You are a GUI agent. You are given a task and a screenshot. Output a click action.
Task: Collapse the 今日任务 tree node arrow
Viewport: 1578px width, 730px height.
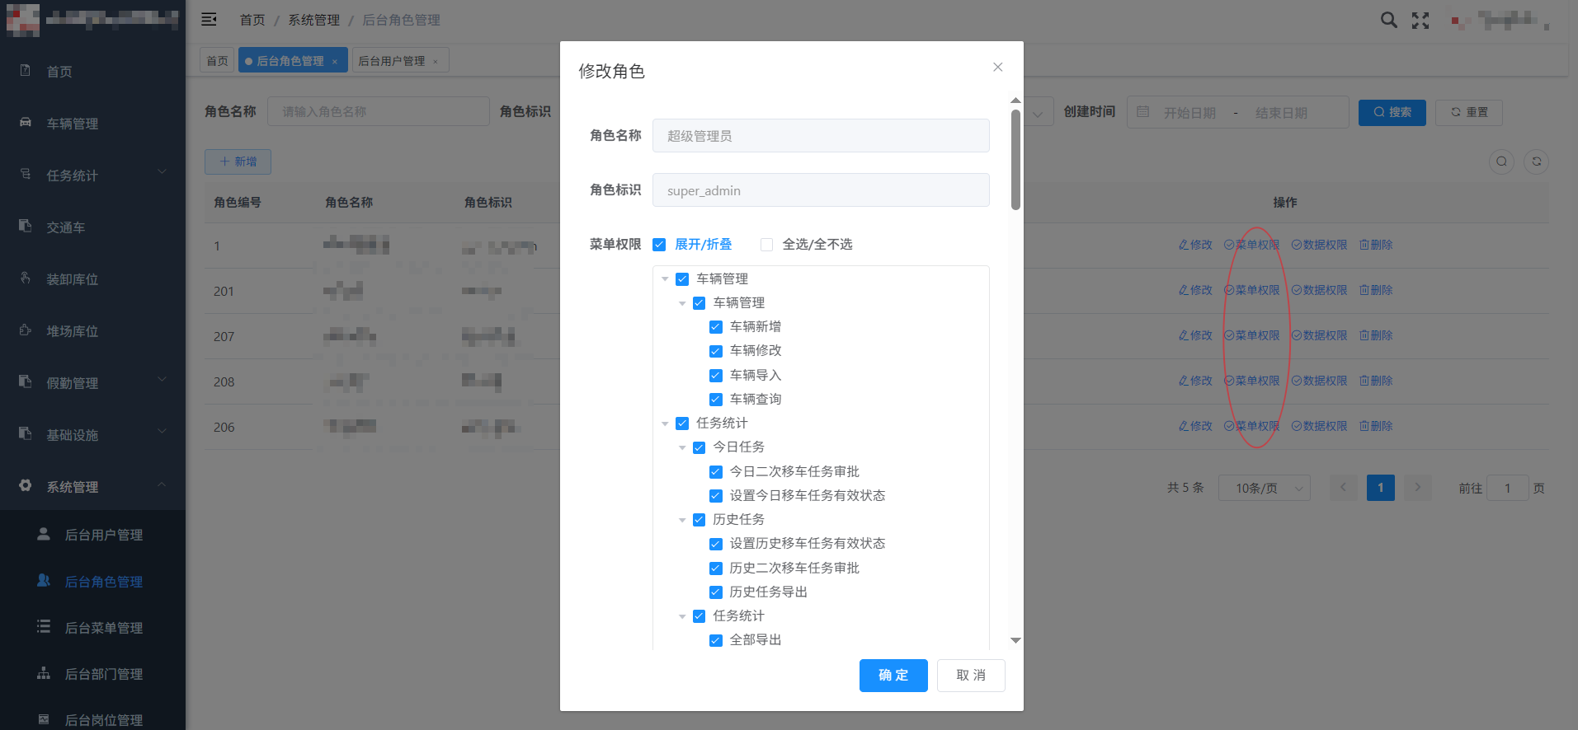click(x=682, y=447)
